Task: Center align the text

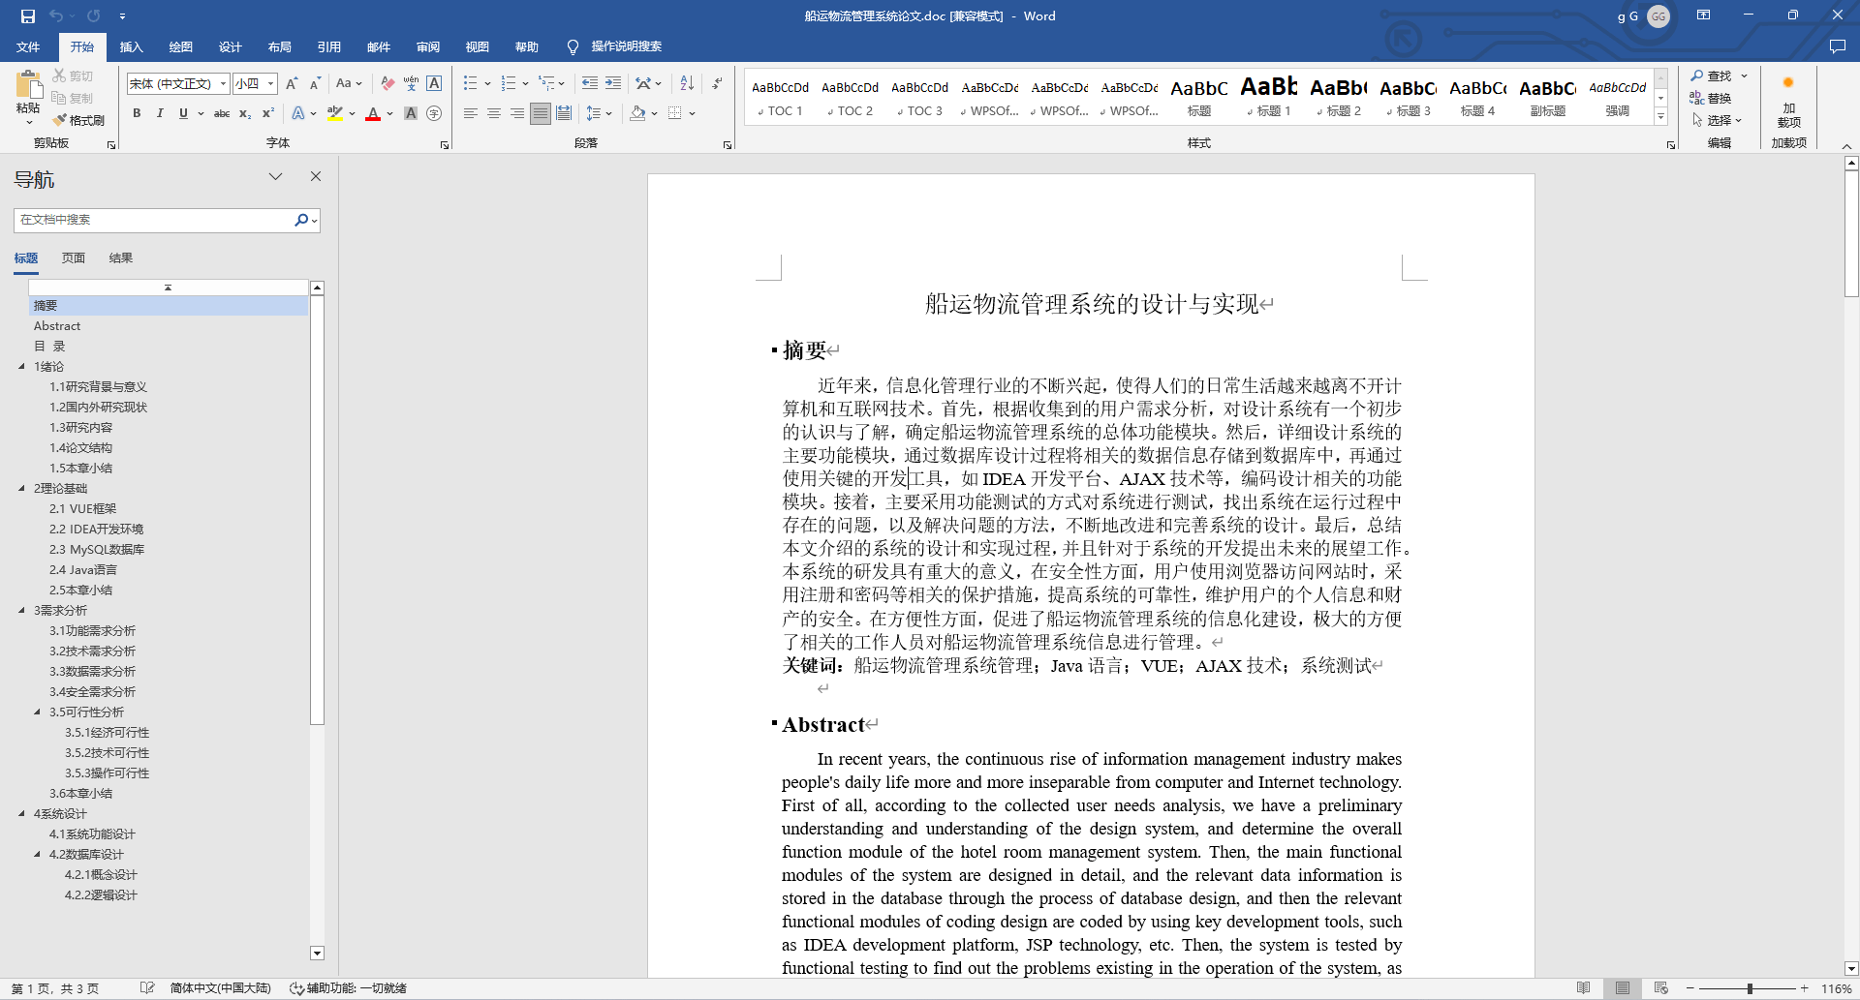Action: (x=494, y=113)
